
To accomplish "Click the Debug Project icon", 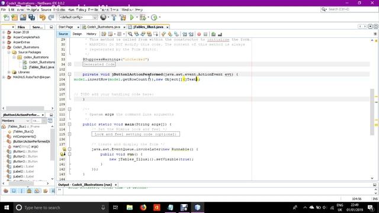I will point(143,17).
